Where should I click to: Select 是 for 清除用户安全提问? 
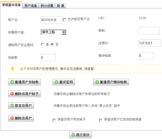pos(42,45)
